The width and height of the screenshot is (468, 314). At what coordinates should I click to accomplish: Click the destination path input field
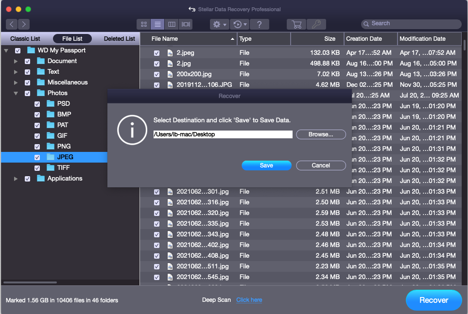click(223, 134)
